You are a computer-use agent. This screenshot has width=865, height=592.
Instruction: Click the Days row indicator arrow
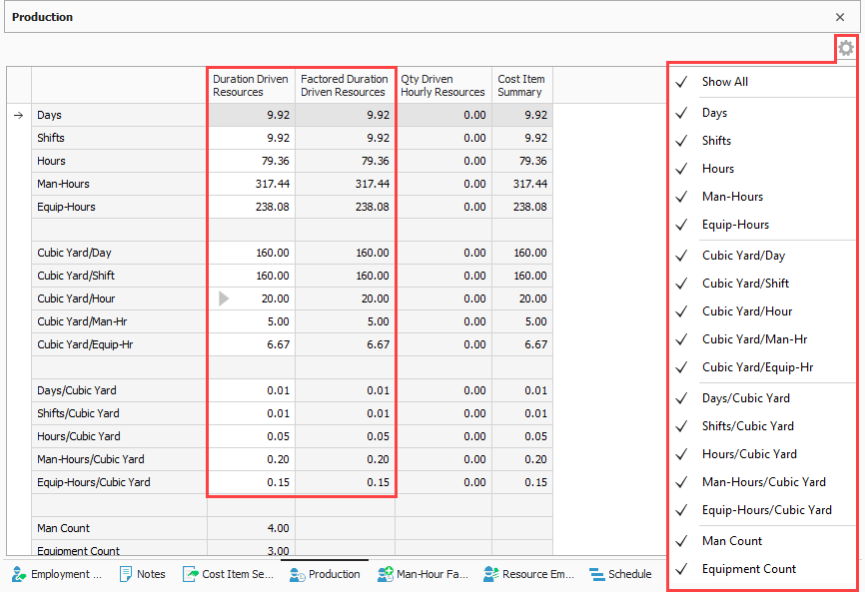[18, 116]
